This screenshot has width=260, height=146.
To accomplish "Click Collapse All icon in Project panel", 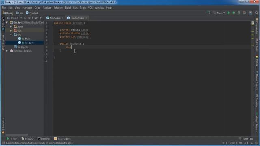I will 30,18.
